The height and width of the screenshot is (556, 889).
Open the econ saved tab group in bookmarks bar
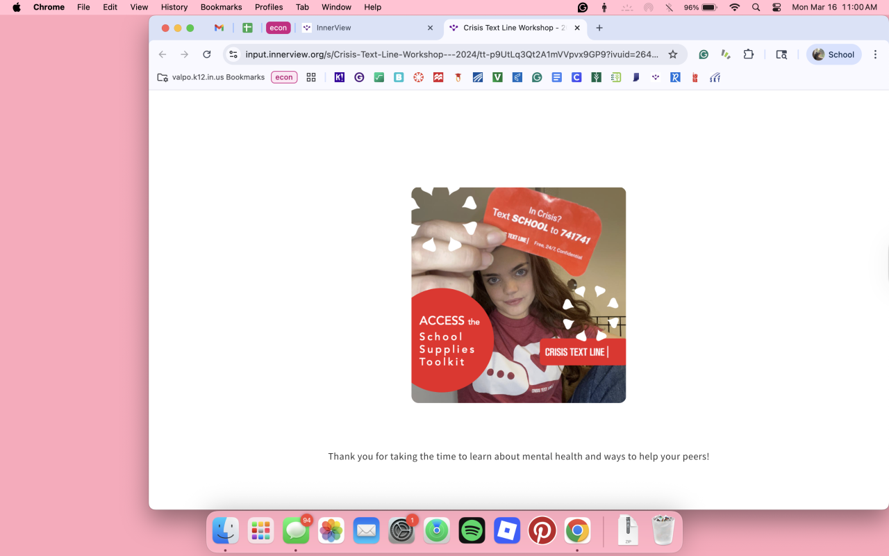(284, 77)
